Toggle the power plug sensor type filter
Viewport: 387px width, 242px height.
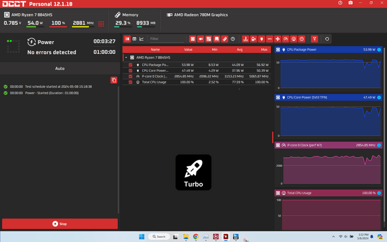(262, 39)
